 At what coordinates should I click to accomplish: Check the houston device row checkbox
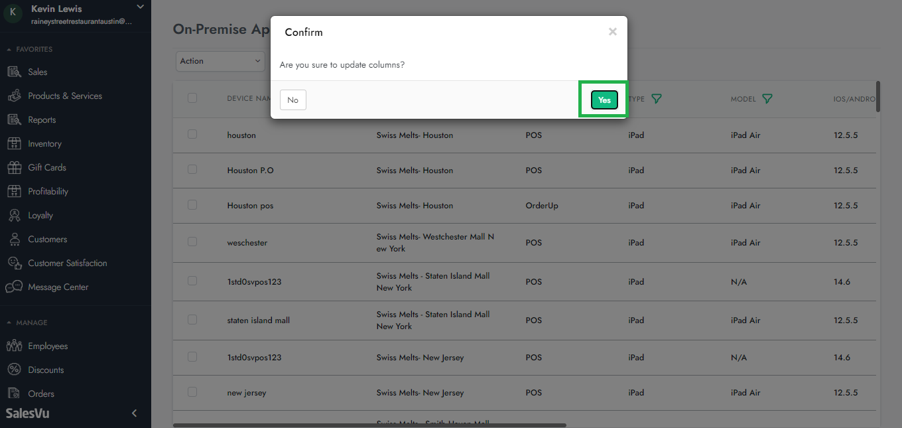coord(192,134)
